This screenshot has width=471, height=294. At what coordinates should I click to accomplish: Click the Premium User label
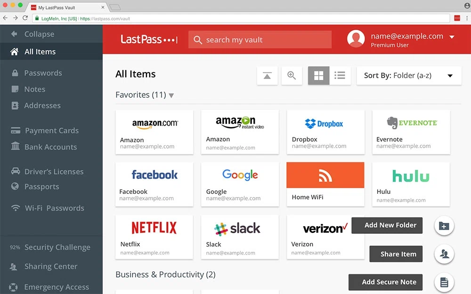coord(390,45)
